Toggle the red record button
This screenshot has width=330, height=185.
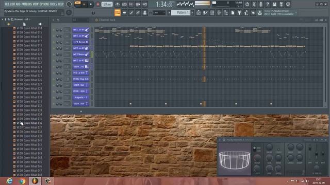pos(98,4)
